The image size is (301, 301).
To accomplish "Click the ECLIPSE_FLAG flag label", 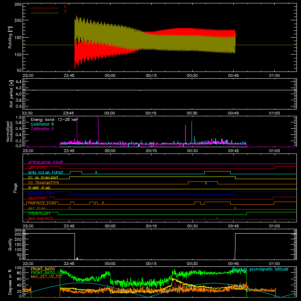I will point(41,193).
